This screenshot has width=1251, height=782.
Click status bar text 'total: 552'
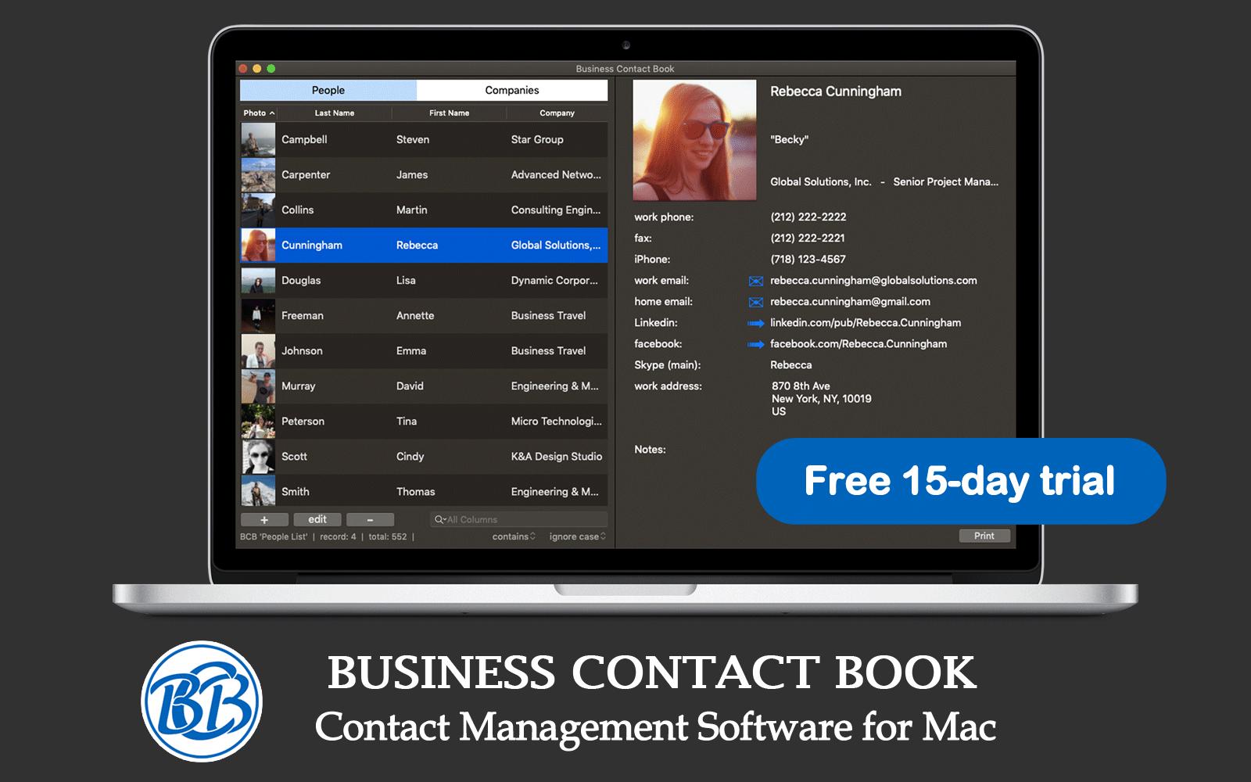click(x=388, y=536)
